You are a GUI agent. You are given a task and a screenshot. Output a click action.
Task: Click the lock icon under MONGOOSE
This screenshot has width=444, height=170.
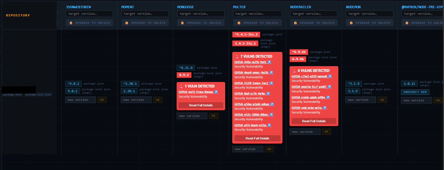182,23
